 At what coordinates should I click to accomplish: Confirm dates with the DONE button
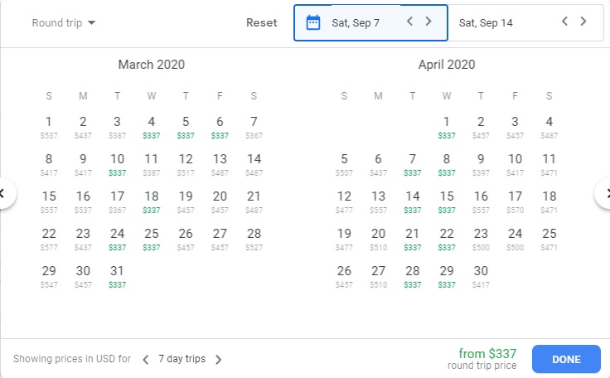(566, 359)
